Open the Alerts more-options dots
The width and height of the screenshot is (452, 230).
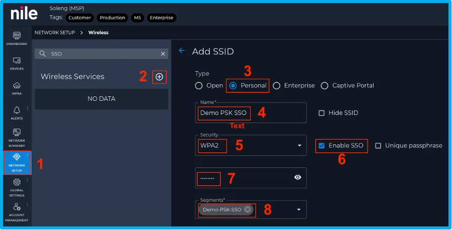point(27,108)
